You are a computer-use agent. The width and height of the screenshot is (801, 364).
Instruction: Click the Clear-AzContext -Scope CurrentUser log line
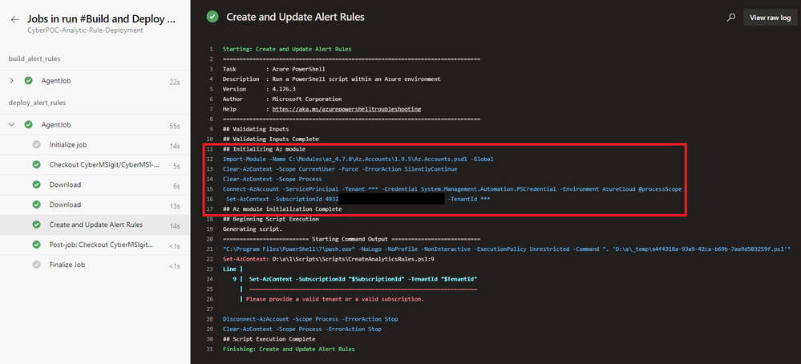tap(340, 169)
